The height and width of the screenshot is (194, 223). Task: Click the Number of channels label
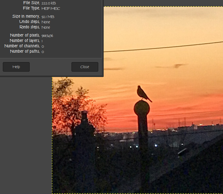pos(22,46)
